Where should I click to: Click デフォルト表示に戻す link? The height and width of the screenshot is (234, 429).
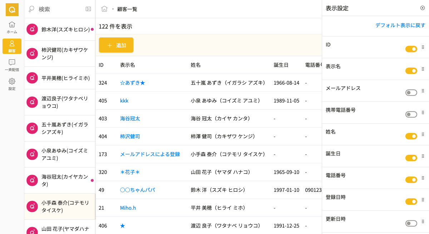coord(400,25)
